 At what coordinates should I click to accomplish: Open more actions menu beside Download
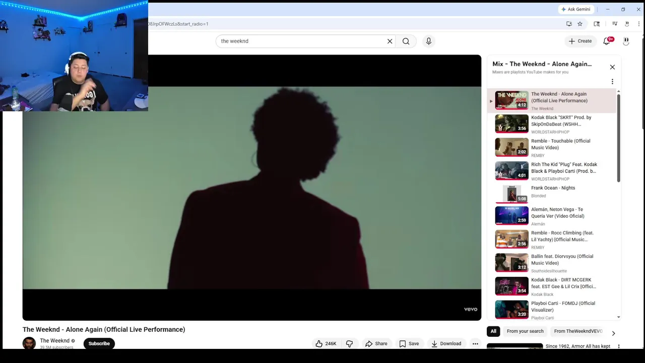tap(475, 343)
